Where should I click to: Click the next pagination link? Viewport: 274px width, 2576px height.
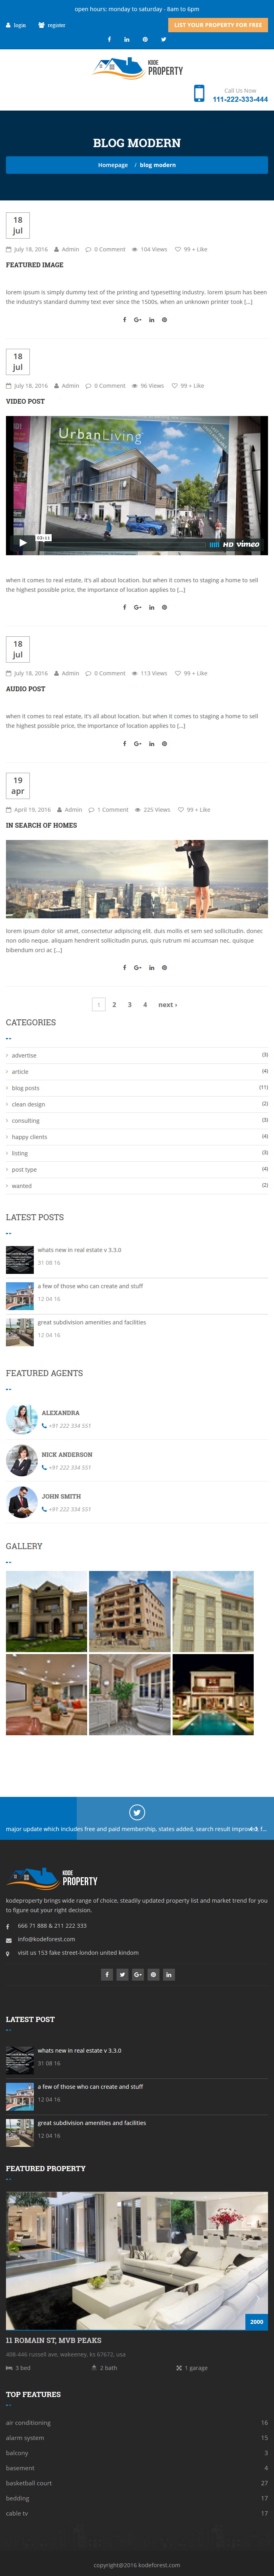point(168,1004)
